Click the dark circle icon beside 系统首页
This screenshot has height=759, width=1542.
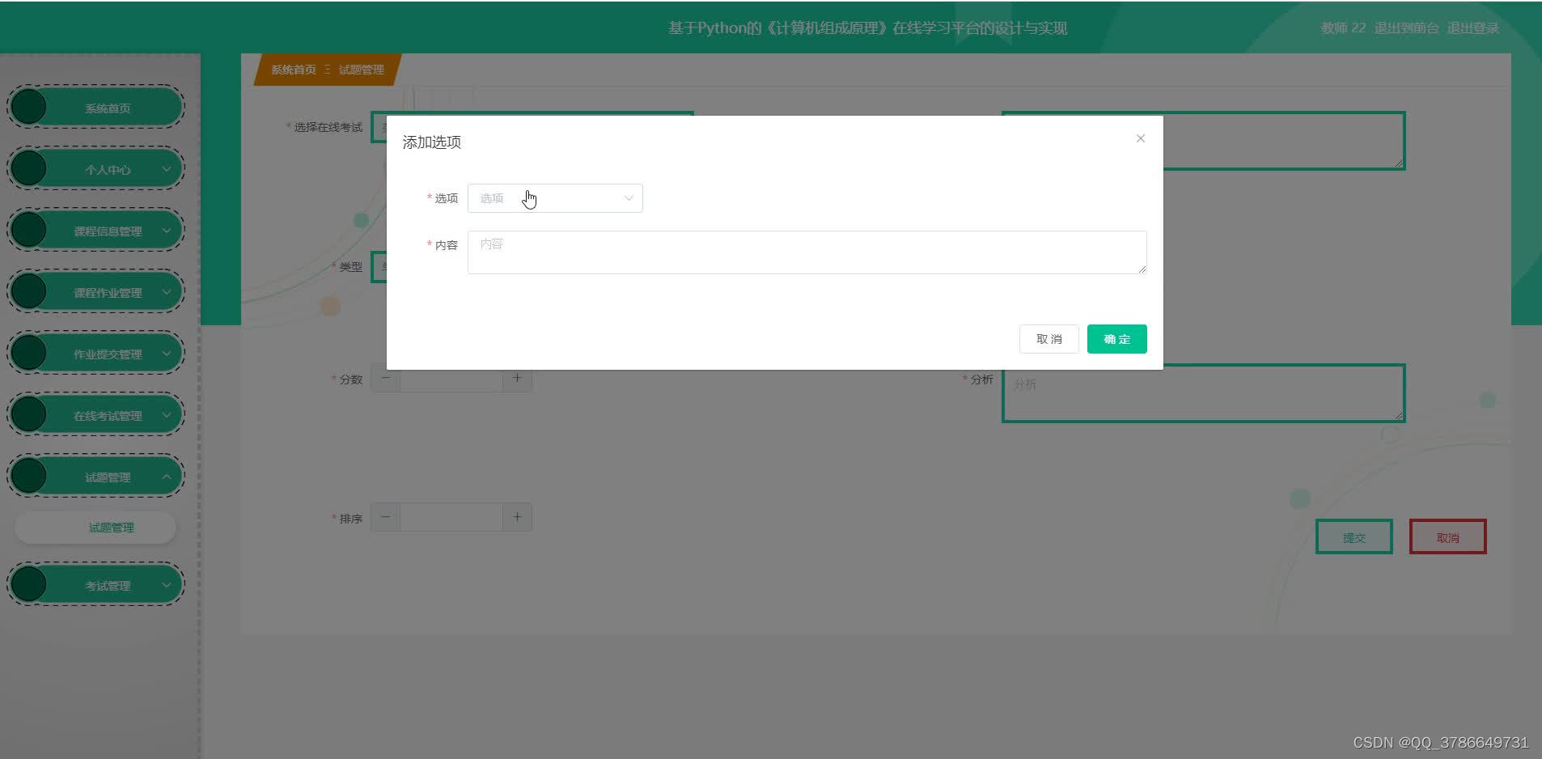pos(28,108)
